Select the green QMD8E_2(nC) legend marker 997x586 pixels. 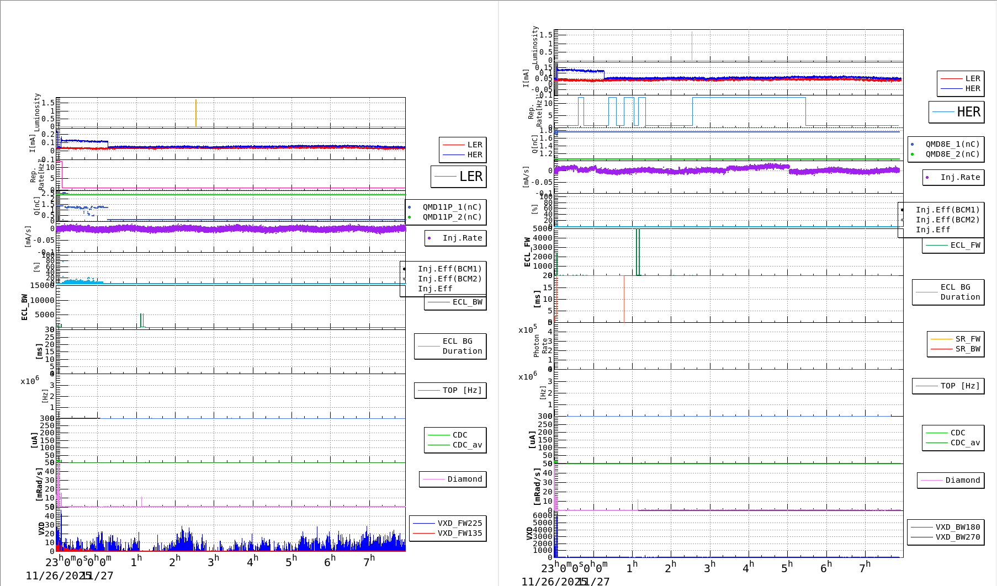click(911, 153)
